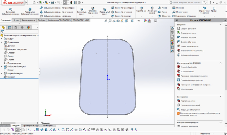Click the feature tree filter field
This screenshot has height=135, width=227.
(x=19, y=32)
